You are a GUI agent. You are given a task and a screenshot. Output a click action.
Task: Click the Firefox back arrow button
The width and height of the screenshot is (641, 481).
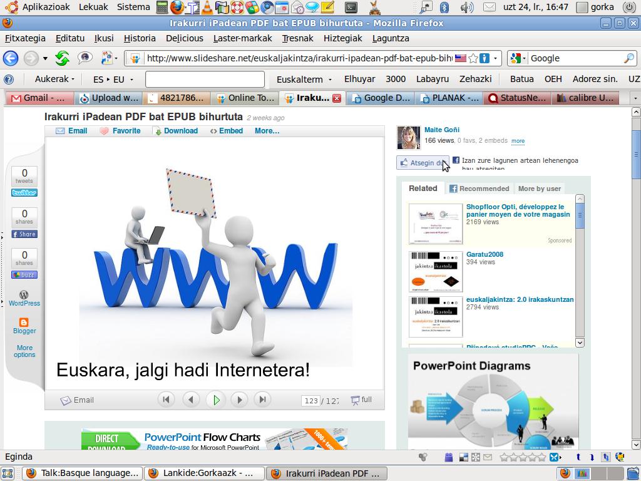[x=11, y=58]
